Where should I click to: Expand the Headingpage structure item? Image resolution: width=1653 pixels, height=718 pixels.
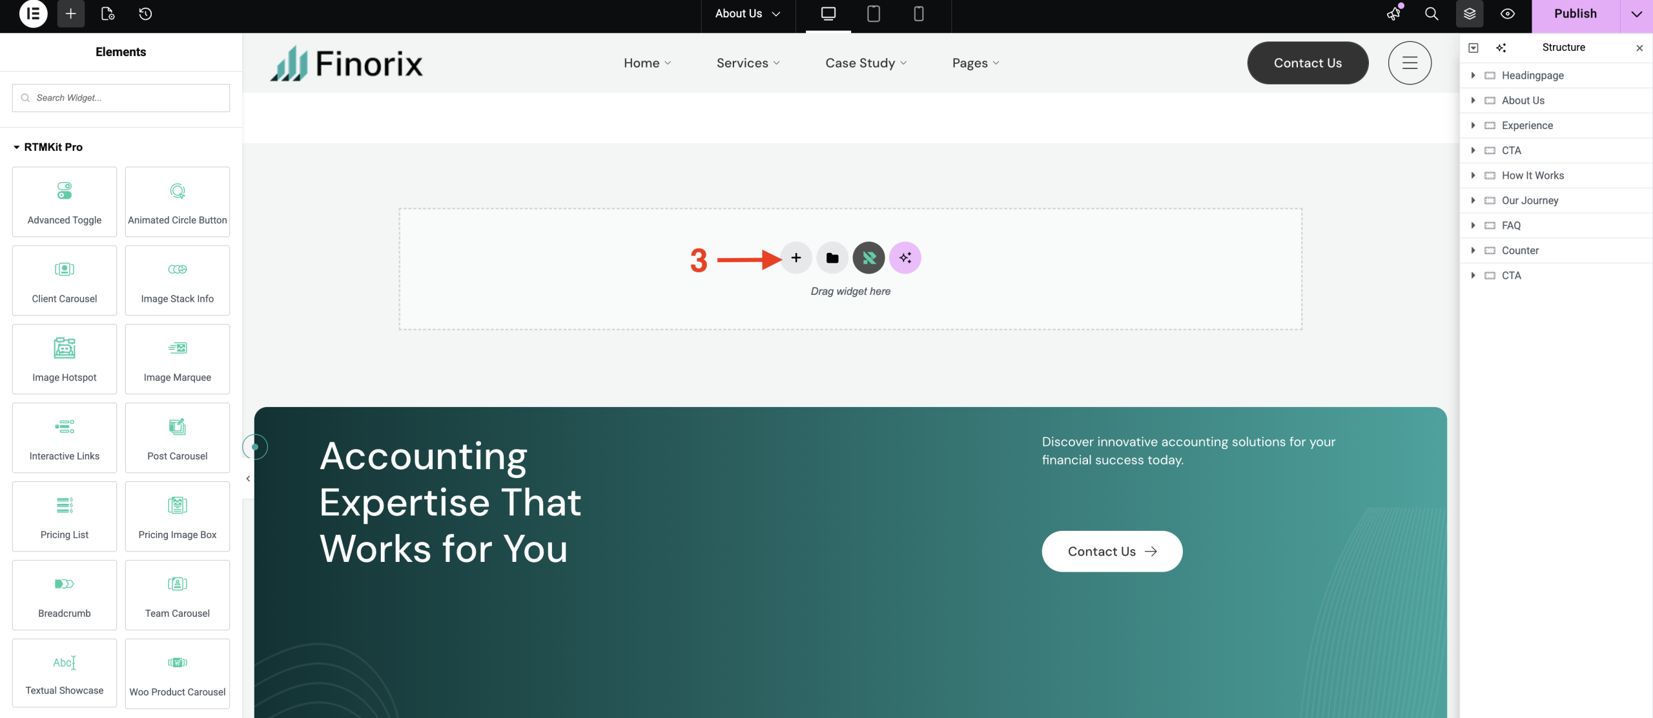tap(1473, 75)
